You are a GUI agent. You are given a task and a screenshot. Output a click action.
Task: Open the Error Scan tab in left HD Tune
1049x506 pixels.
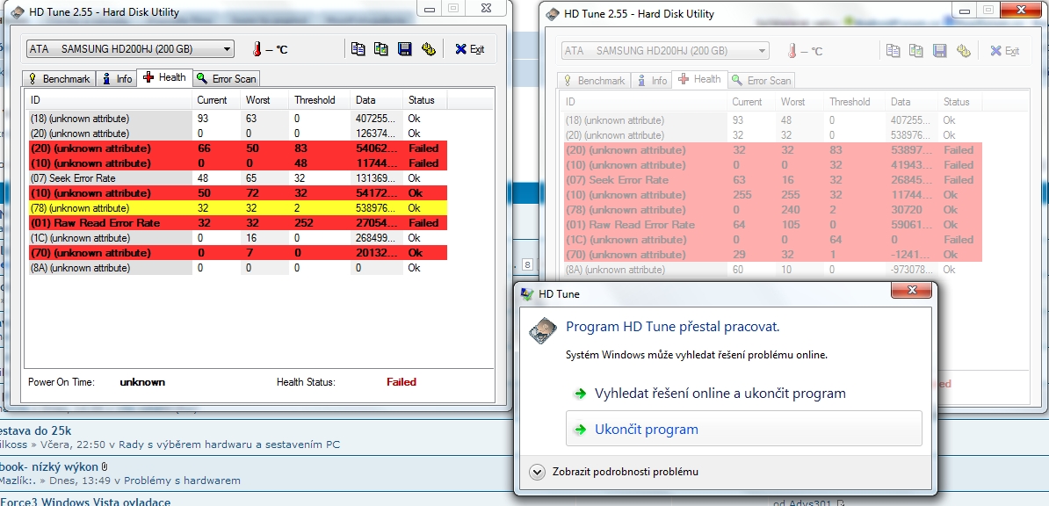tap(227, 79)
